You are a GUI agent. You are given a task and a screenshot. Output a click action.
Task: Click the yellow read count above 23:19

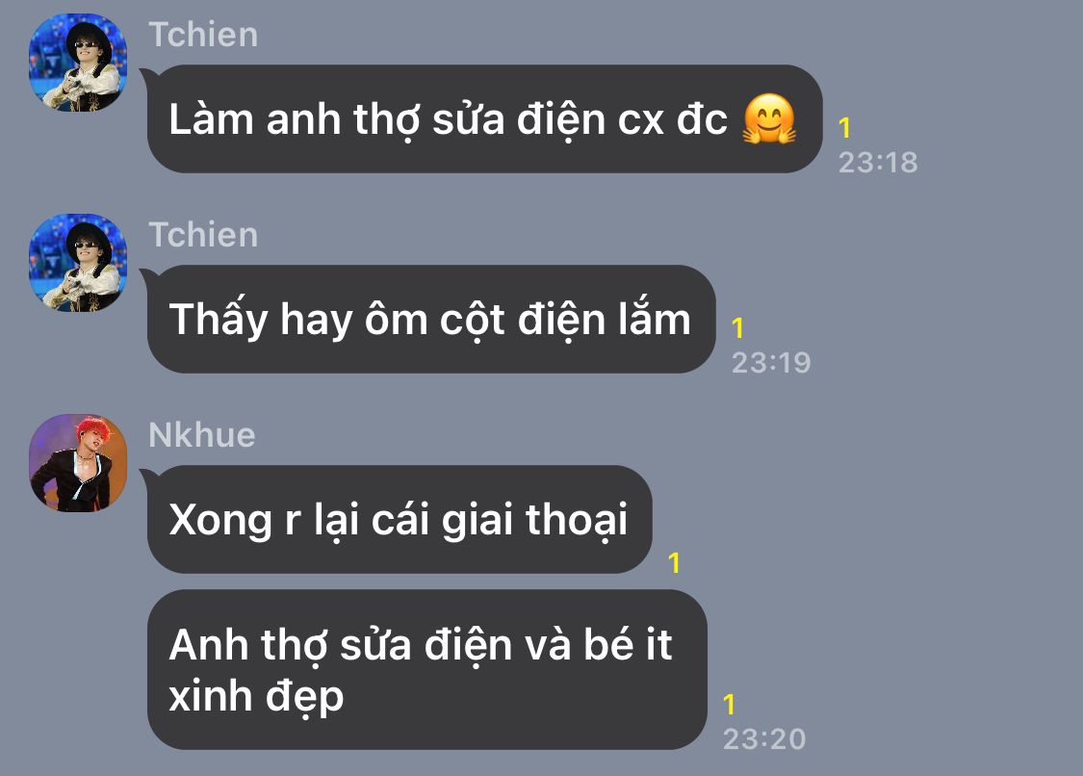[737, 328]
